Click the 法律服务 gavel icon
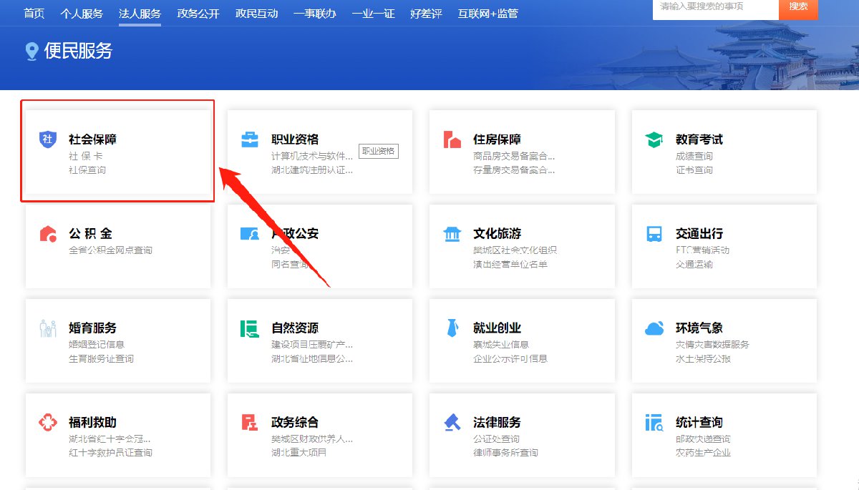Screen dimensions: 859x490 pos(452,423)
